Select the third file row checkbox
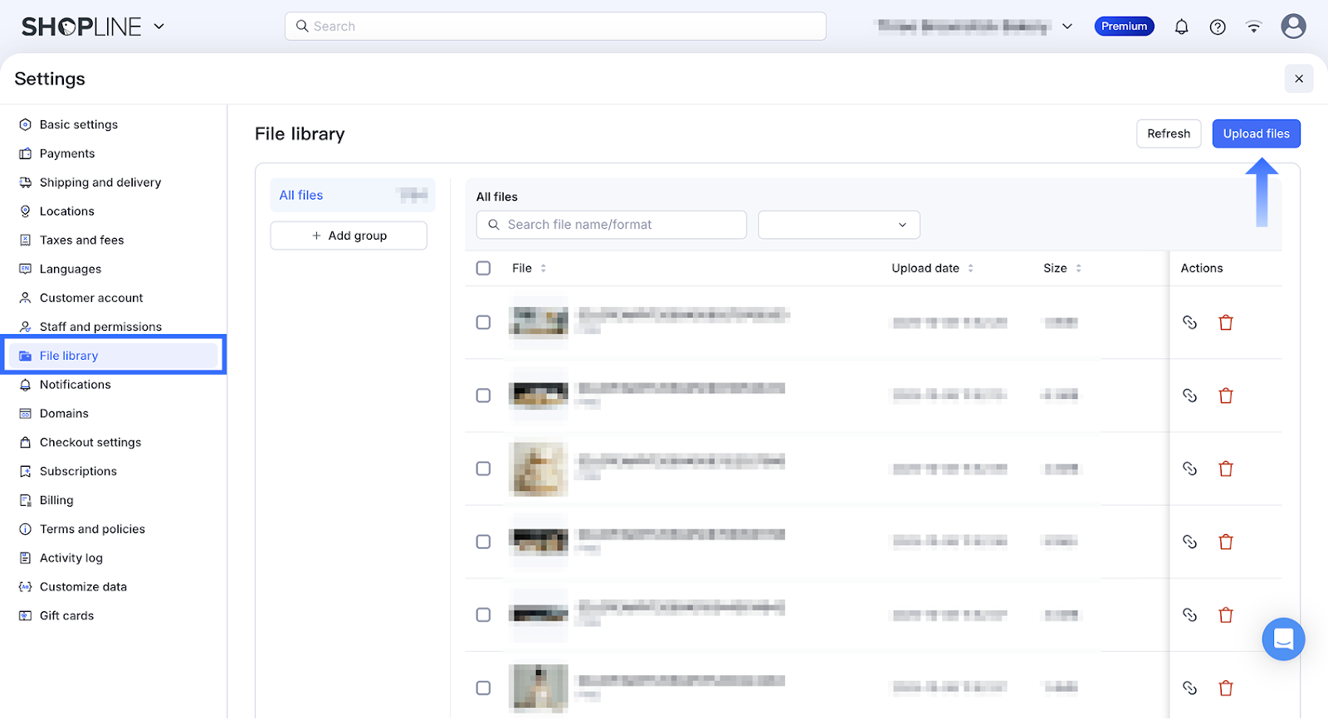1328x719 pixels. coord(483,469)
